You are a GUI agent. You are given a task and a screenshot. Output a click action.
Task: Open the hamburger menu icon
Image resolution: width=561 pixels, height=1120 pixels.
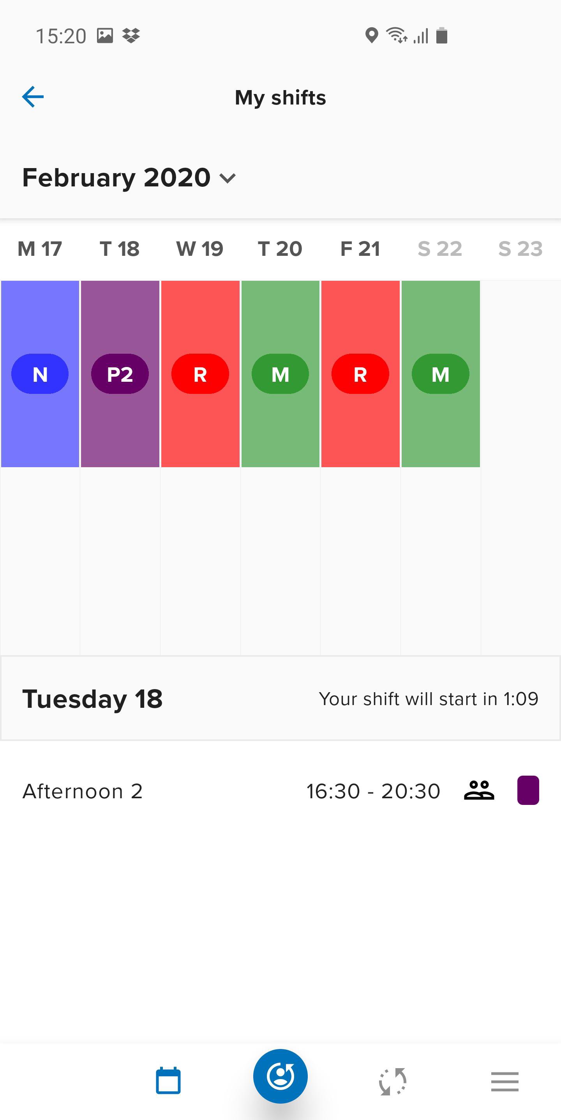pos(505,1081)
